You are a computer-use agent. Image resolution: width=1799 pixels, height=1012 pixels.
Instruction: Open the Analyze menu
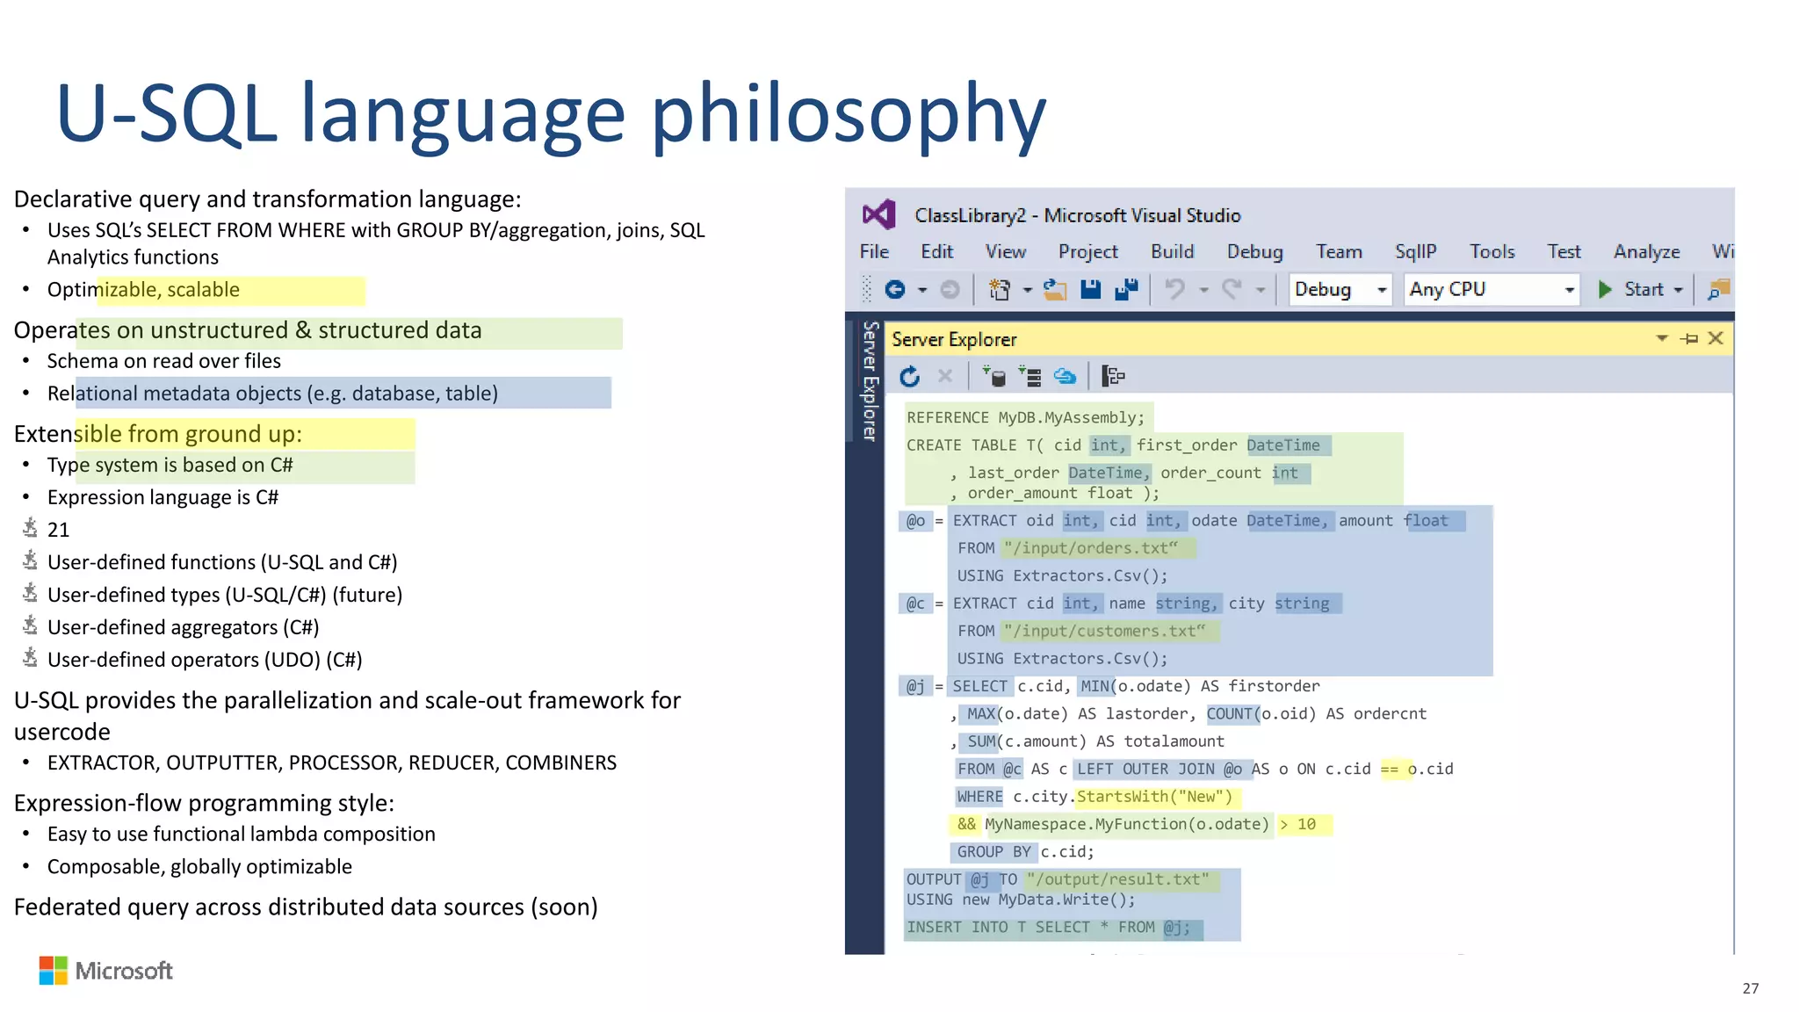click(1646, 252)
